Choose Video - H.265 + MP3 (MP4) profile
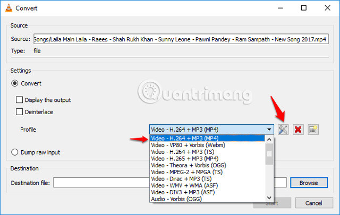Viewport: 340px width, 215px height. (x=207, y=158)
